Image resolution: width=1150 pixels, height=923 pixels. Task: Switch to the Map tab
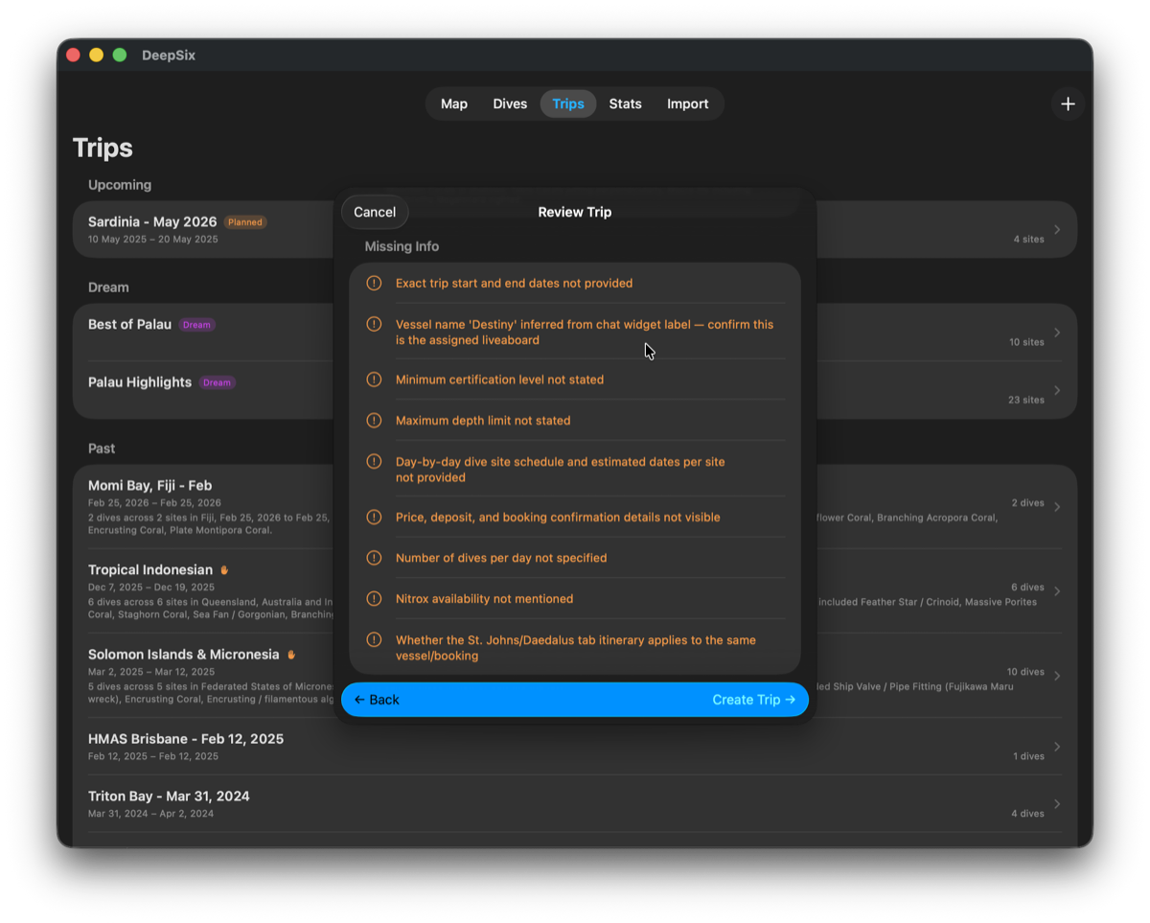pos(454,104)
